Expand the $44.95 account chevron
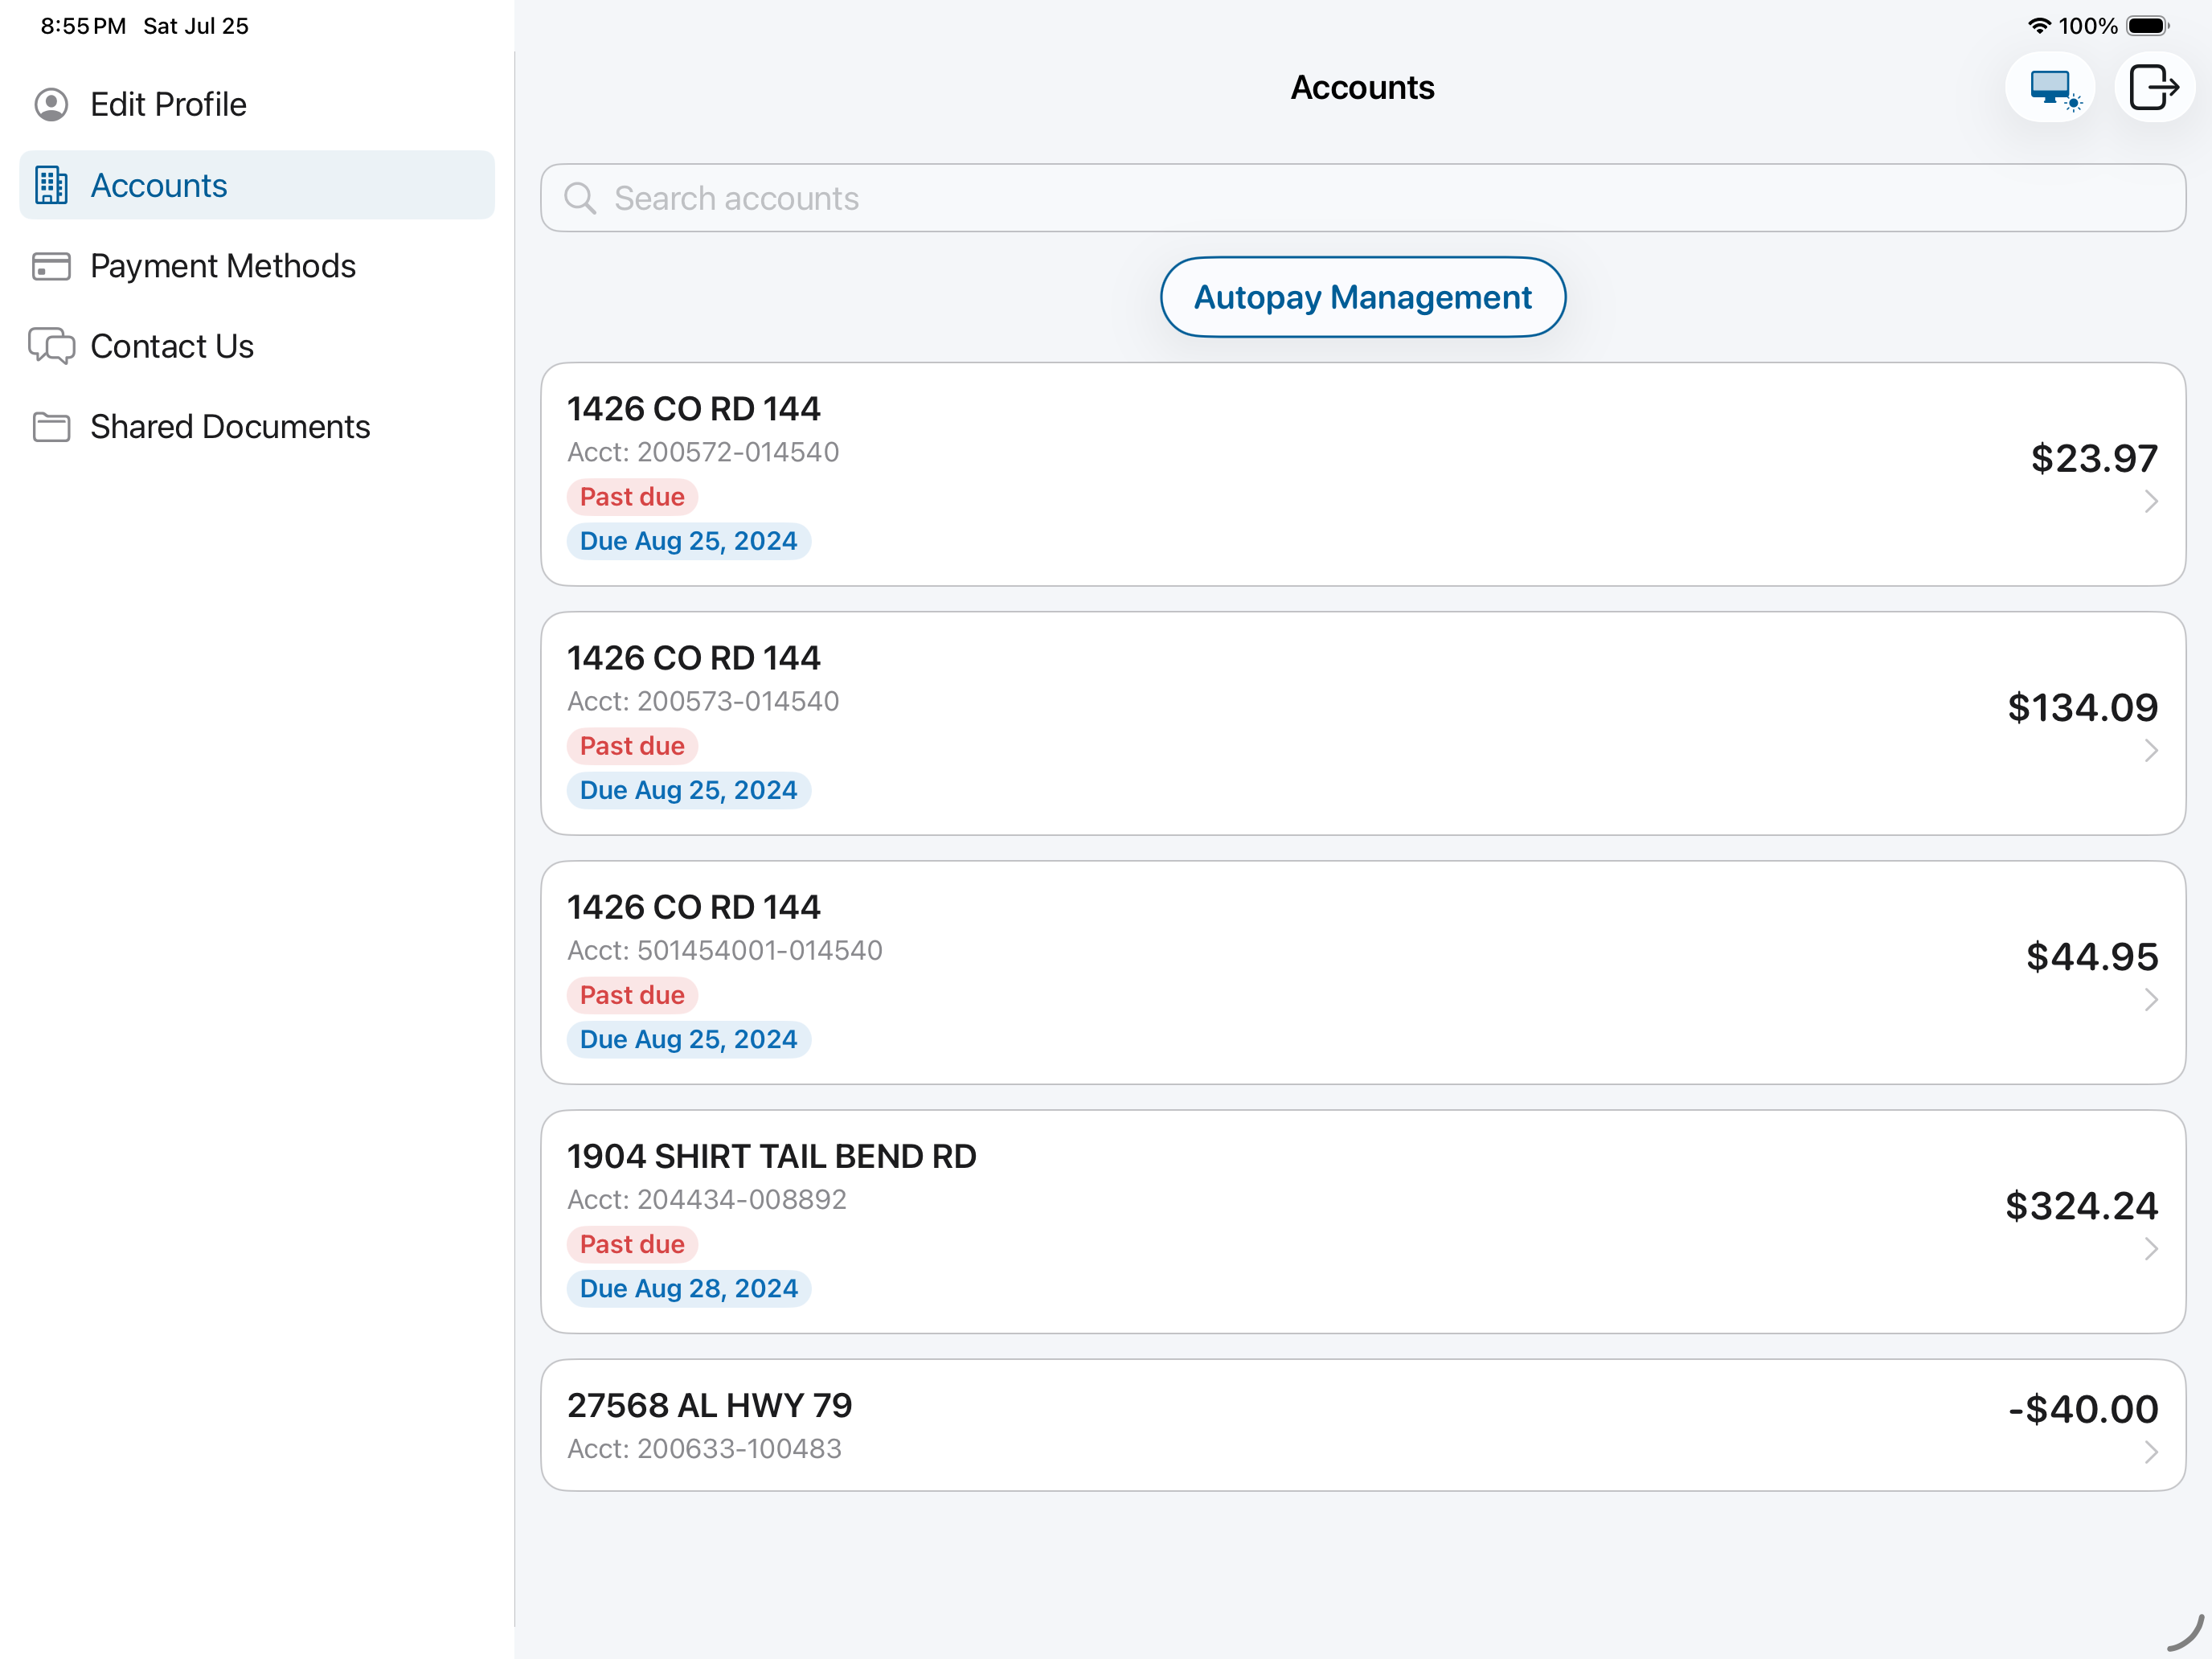This screenshot has height=1659, width=2212. click(2151, 999)
